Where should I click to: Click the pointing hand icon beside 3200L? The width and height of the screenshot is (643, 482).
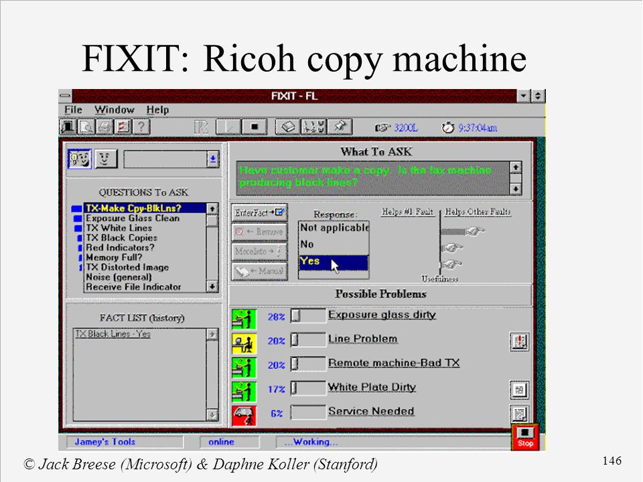click(x=382, y=128)
